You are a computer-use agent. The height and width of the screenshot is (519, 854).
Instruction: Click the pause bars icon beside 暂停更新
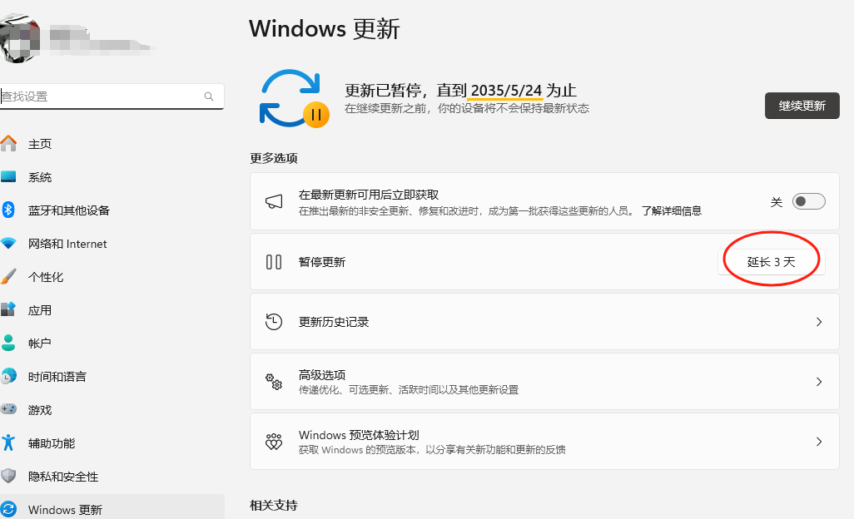(x=274, y=262)
